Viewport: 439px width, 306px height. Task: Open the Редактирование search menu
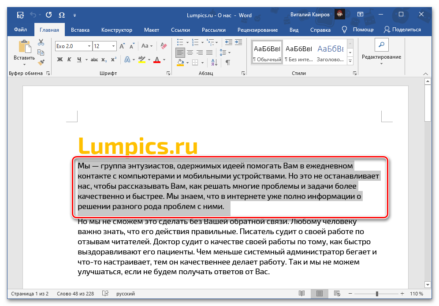pyautogui.click(x=381, y=52)
